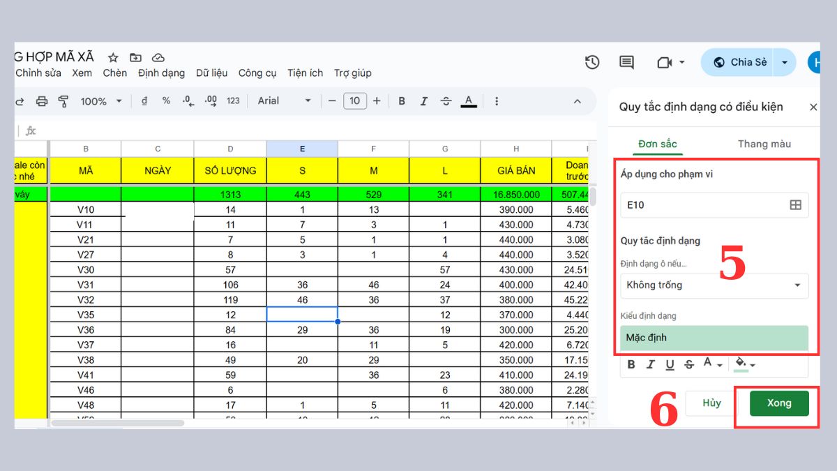The width and height of the screenshot is (837, 471).
Task: Expand the camera meeting options arrow
Action: 681,62
